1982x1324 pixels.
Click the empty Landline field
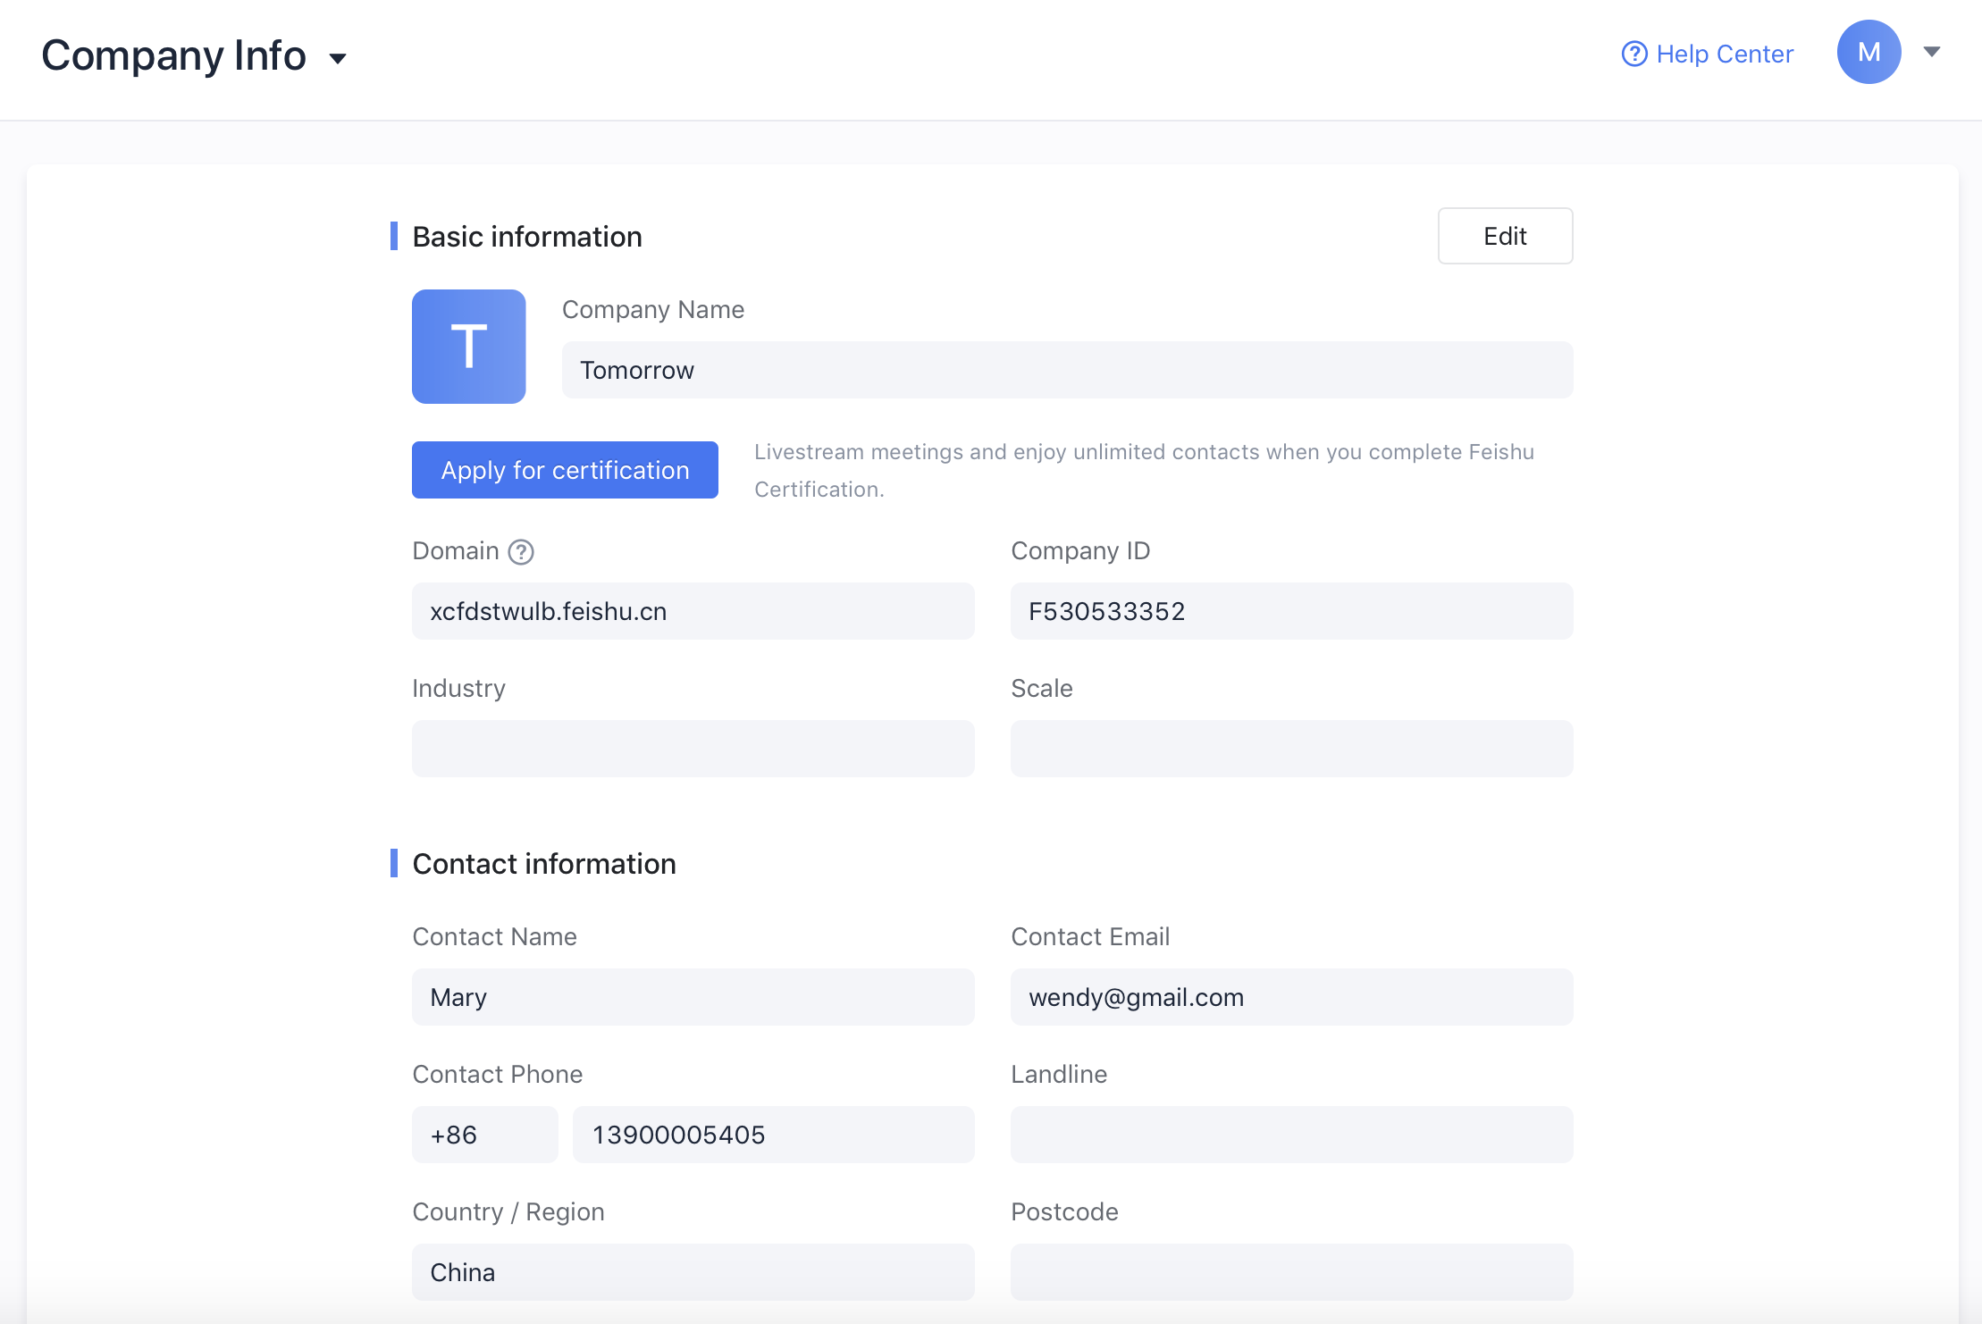(x=1291, y=1135)
